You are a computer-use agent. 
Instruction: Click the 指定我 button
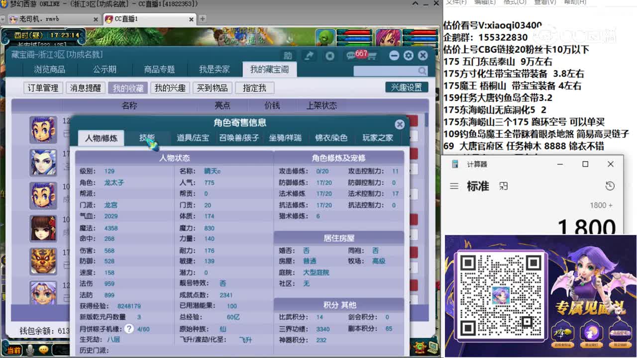[254, 88]
